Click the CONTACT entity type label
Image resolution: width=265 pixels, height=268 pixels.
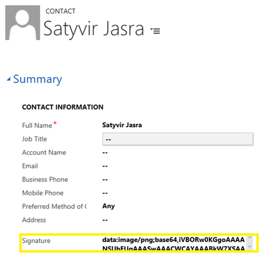tap(60, 11)
